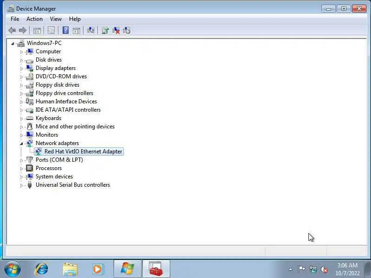The width and height of the screenshot is (371, 278).
Task: Click the Back arrow toolbar icon
Action: click(12, 30)
